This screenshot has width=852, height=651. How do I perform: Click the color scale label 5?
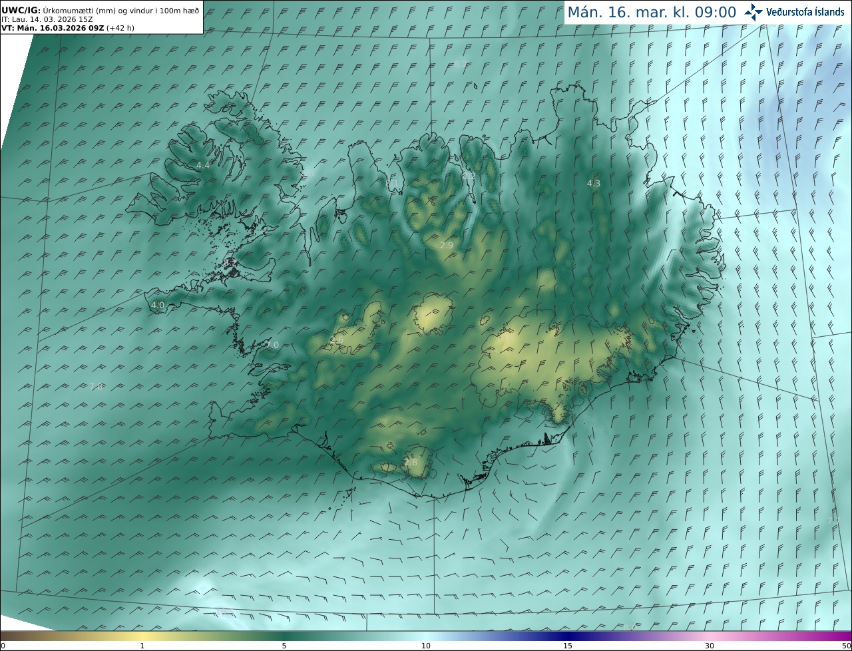point(284,646)
